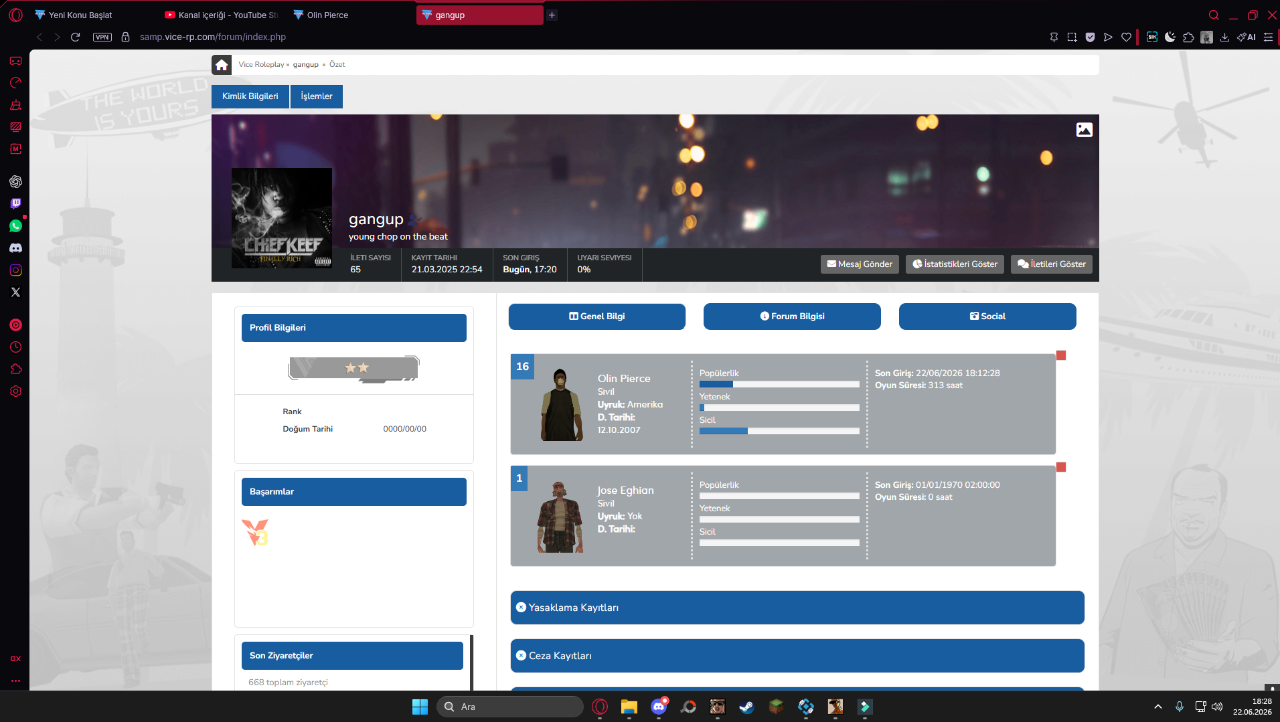Open Steam from the taskbar
Image resolution: width=1280 pixels, height=722 pixels.
[x=746, y=707]
